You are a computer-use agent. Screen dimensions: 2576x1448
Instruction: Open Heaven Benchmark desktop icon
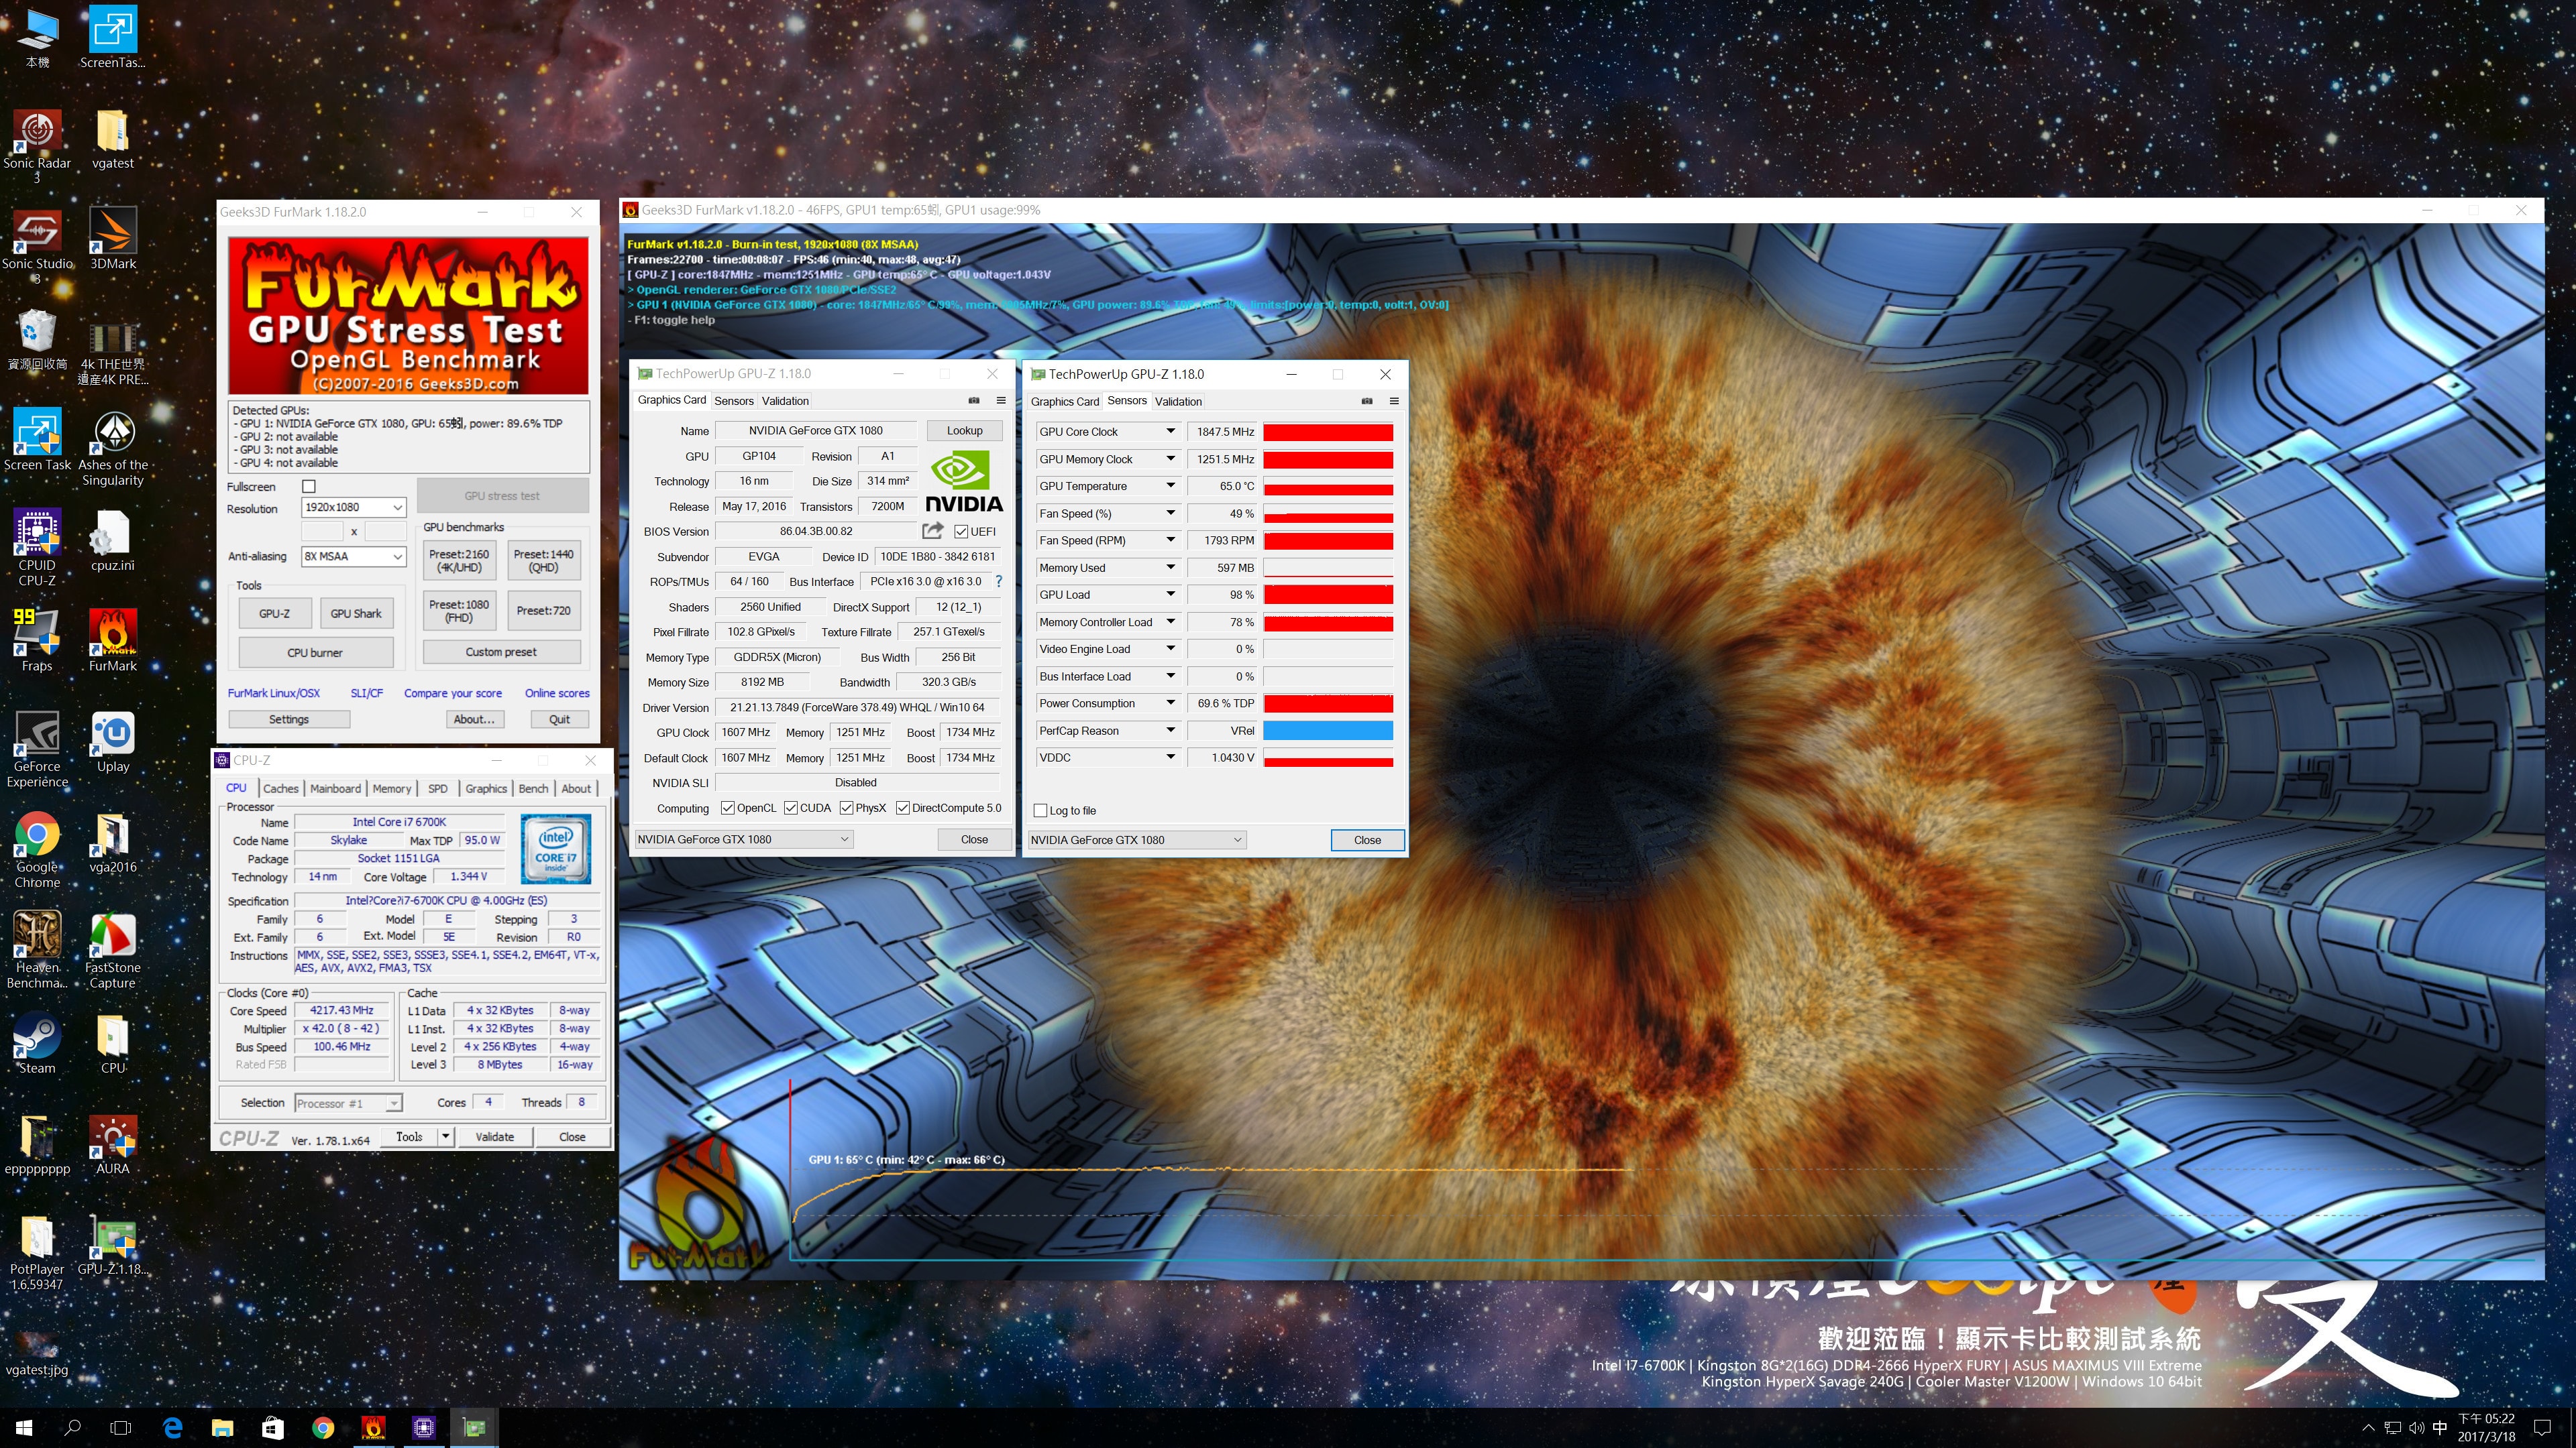tap(37, 951)
